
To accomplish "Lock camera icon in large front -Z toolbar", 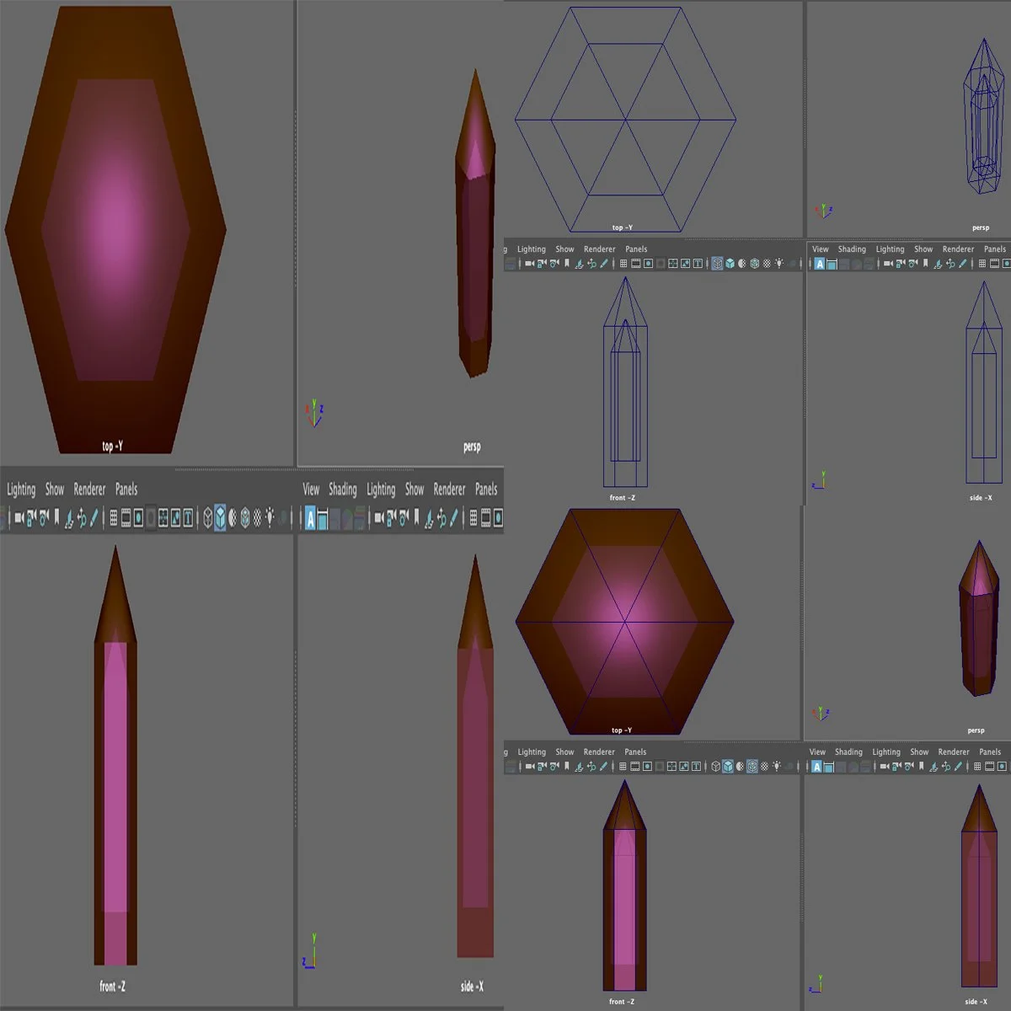I will click(x=32, y=518).
